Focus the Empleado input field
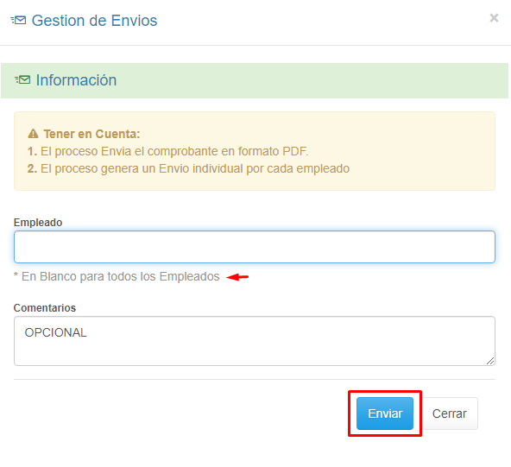Viewport: 511px width, 467px height. coord(255,247)
